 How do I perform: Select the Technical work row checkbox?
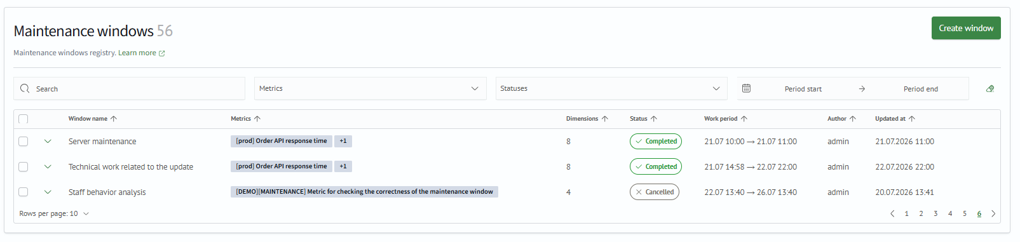pyautogui.click(x=24, y=166)
